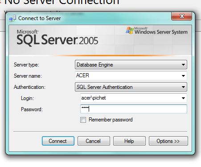Focus the Password input field
The height and width of the screenshot is (167, 201).
[134, 109]
